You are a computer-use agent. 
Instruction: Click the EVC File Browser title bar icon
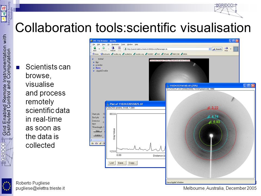(x=91, y=41)
